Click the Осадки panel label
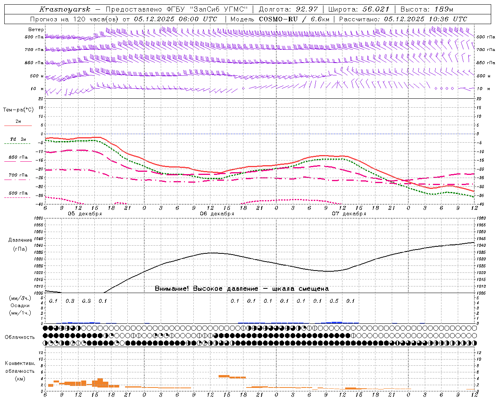The height and width of the screenshot is (398, 497). [20, 305]
